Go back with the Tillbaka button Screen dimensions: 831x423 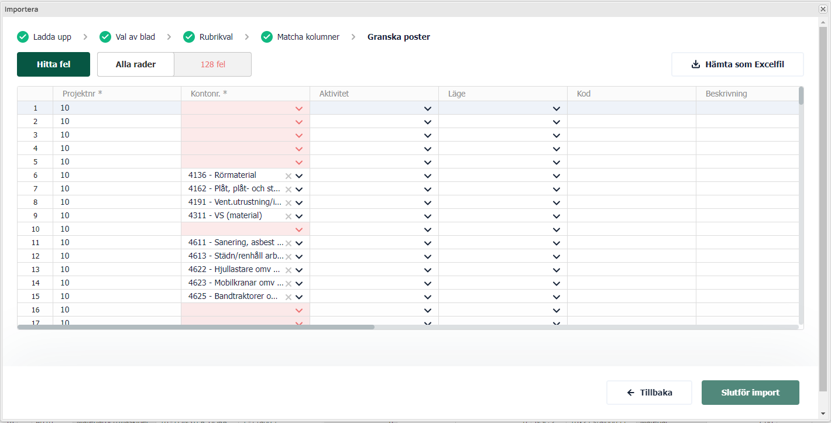click(x=649, y=393)
